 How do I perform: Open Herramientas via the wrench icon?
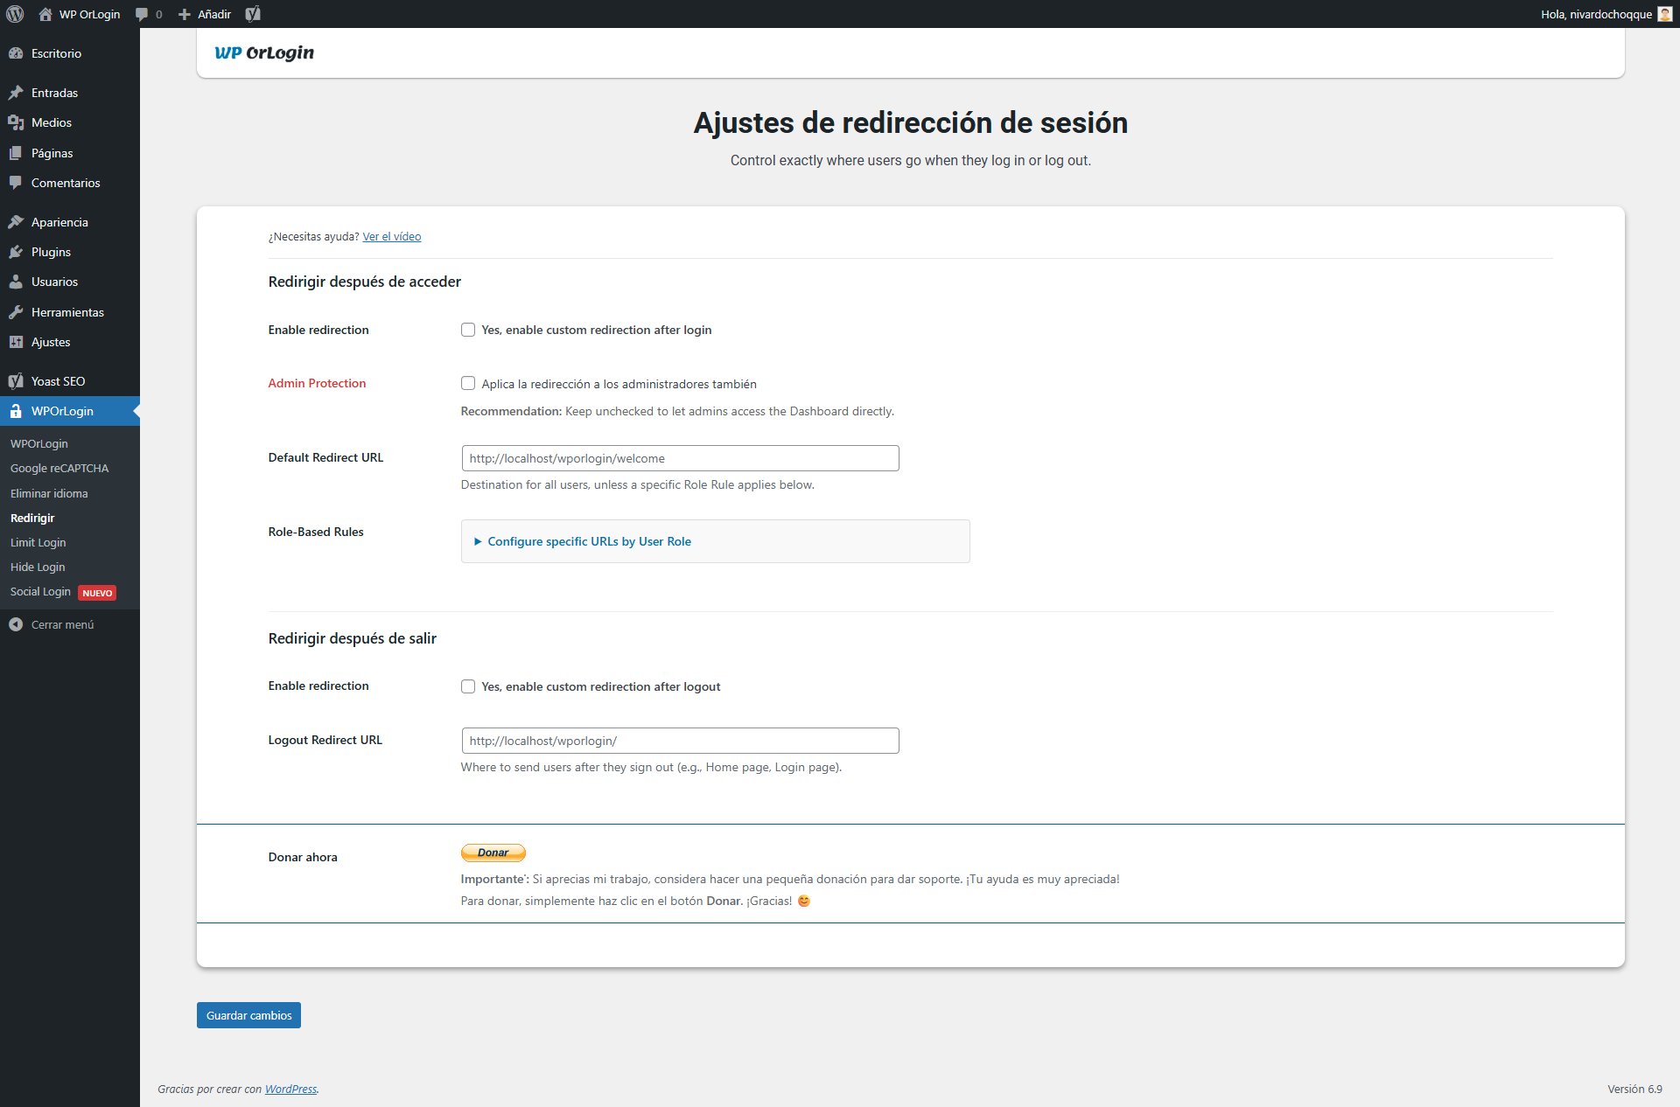17,311
